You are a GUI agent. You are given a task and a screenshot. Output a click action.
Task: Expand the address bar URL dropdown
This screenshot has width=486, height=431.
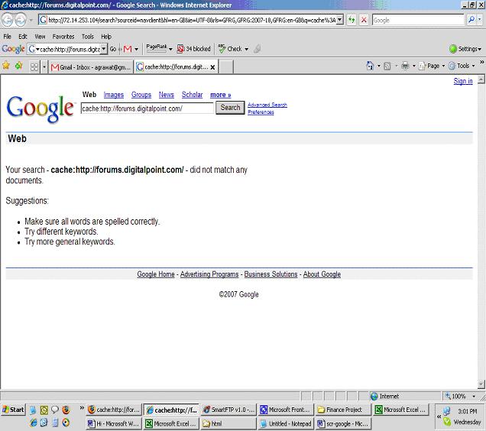coord(340,20)
